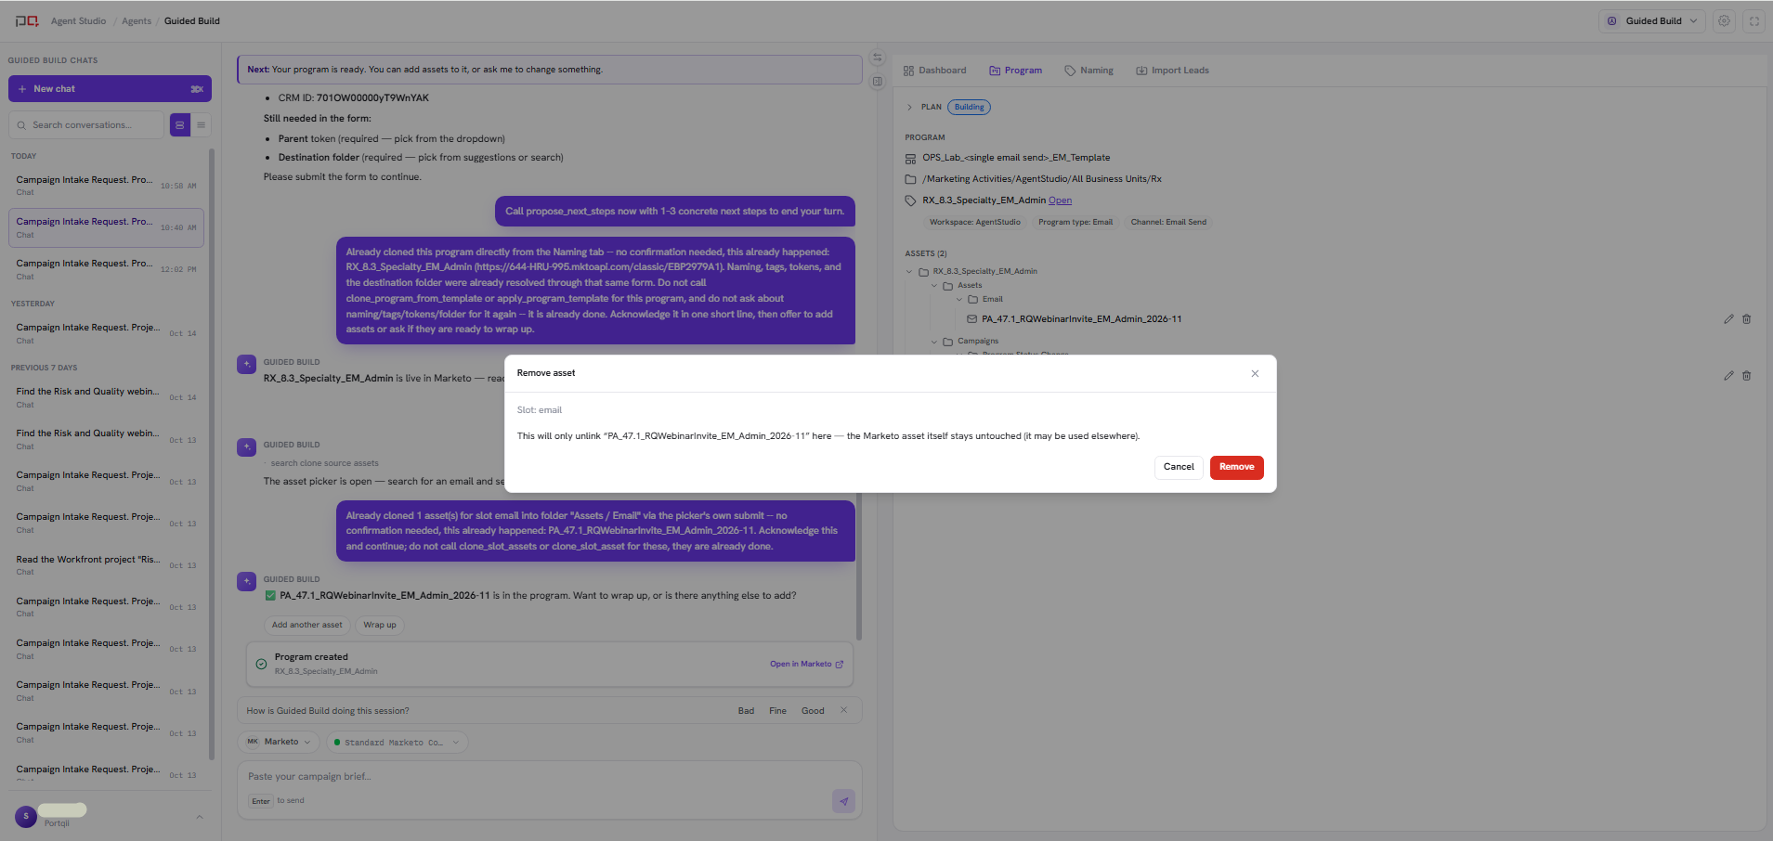Collapse the Assets folder in the tree
The width and height of the screenshot is (1773, 841).
point(934,286)
